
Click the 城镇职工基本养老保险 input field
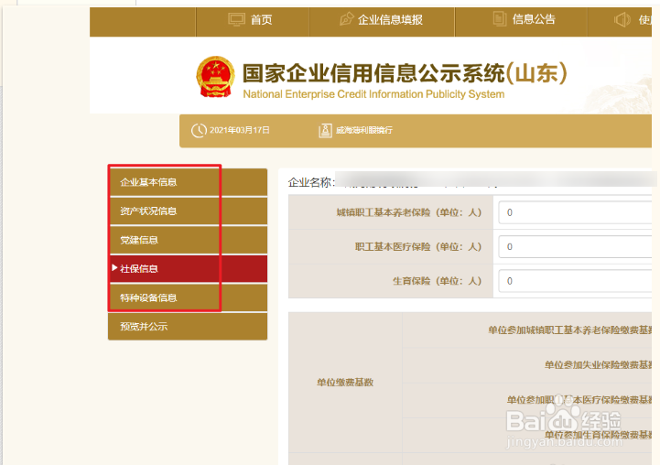click(575, 212)
